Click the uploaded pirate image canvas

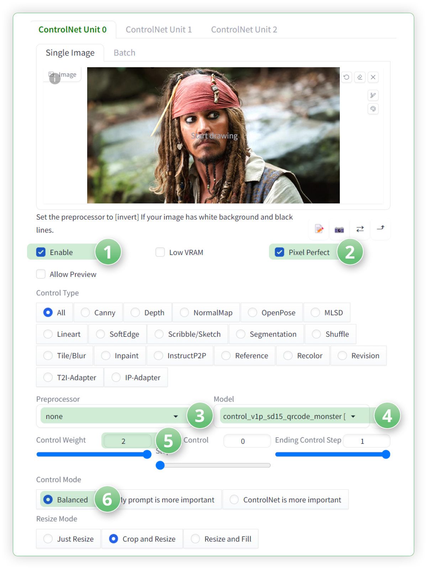[x=213, y=135]
